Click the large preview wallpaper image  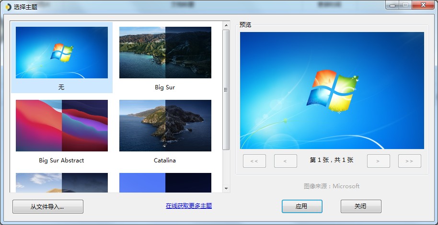coord(332,90)
